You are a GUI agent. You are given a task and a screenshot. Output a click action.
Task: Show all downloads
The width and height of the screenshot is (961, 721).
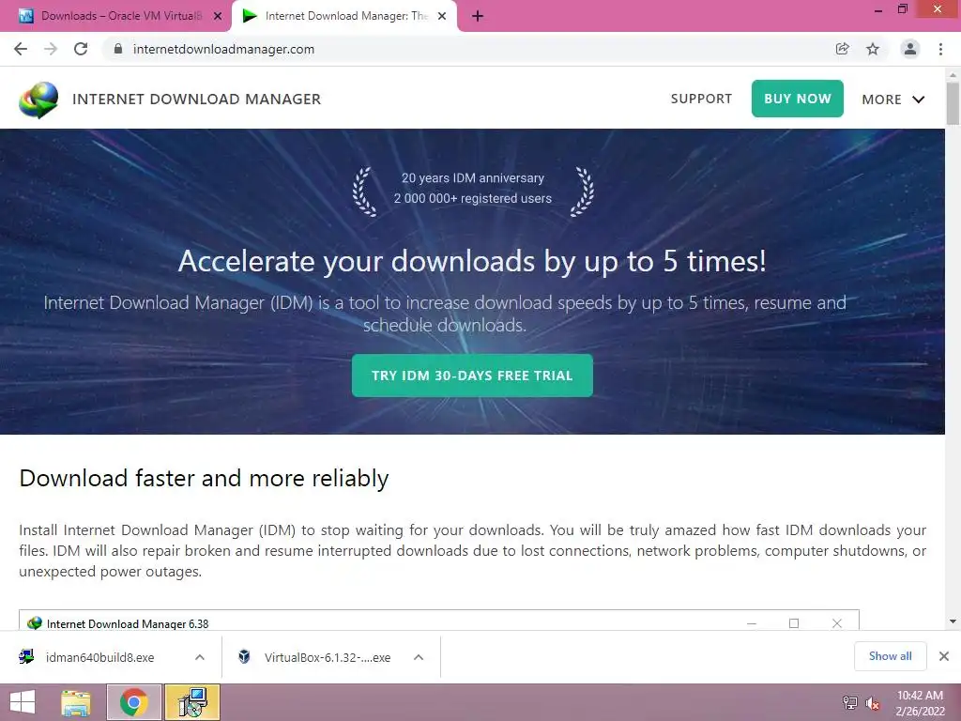click(890, 656)
